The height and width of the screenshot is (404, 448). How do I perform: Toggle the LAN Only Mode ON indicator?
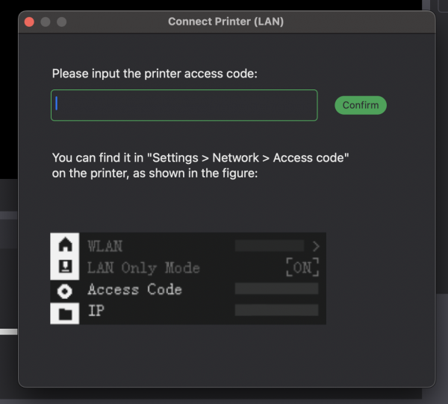302,268
